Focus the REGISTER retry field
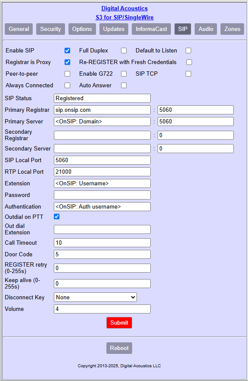The image size is (248, 381). point(102,268)
